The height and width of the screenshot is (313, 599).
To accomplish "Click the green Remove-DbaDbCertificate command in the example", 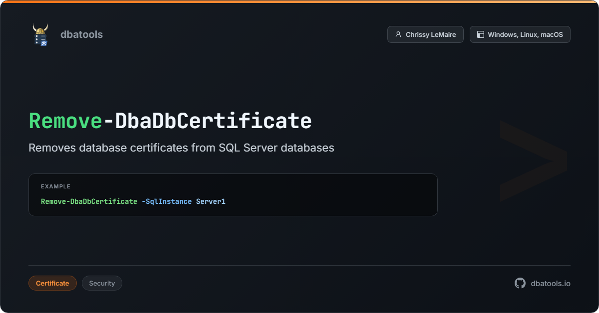I will point(89,201).
